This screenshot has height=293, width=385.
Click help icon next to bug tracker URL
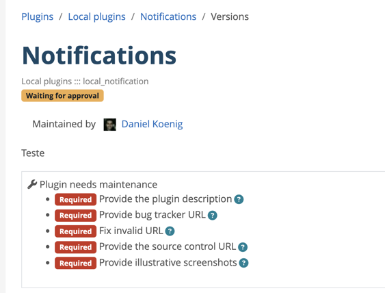(x=213, y=216)
